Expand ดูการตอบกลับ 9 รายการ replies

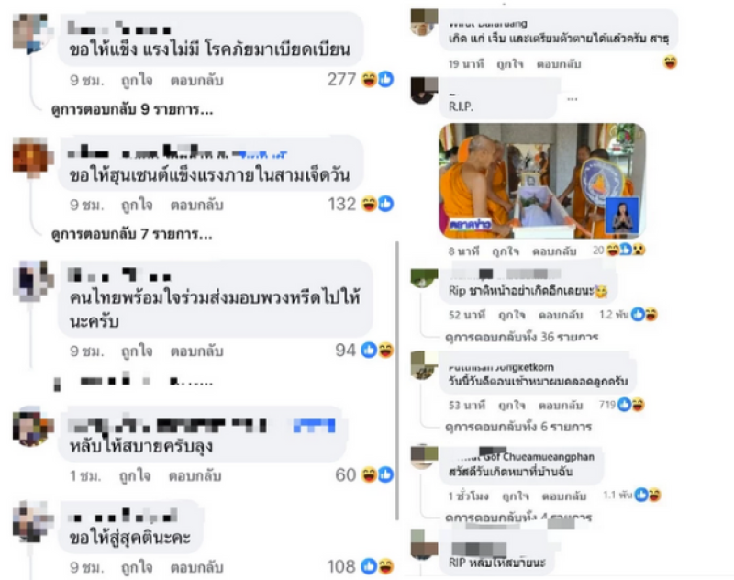[x=132, y=109]
